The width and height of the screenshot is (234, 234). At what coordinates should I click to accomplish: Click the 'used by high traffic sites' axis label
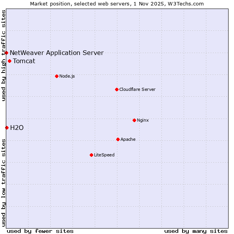coord(4,55)
